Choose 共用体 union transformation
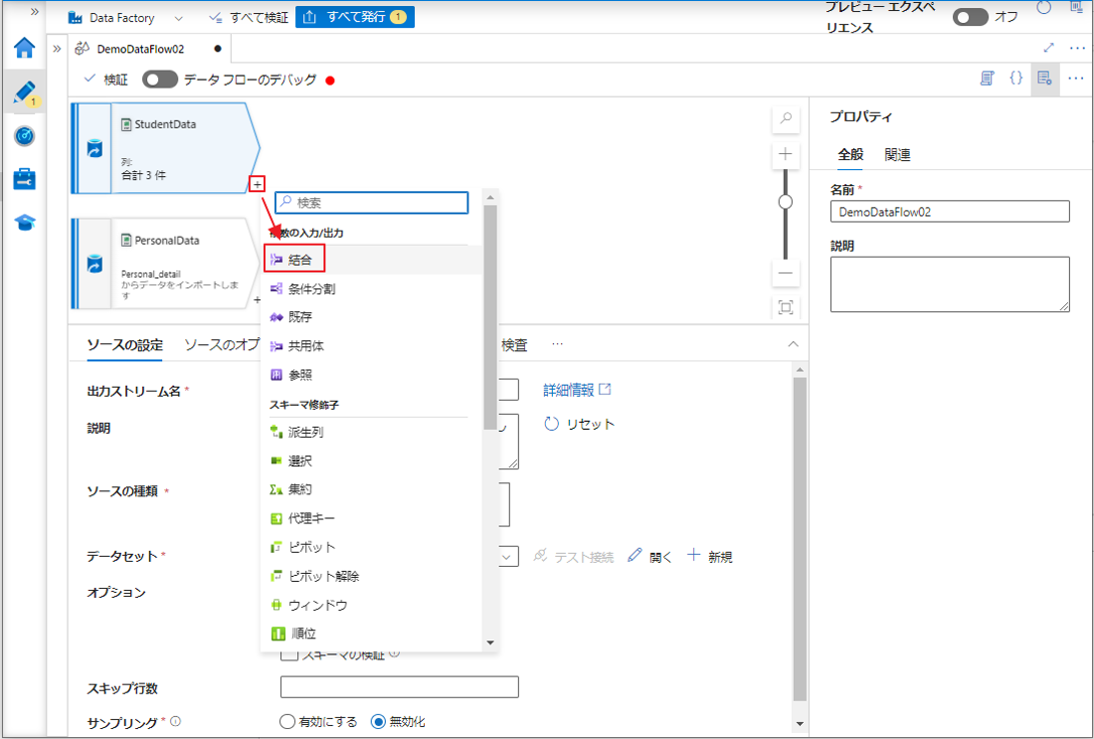 (373, 346)
